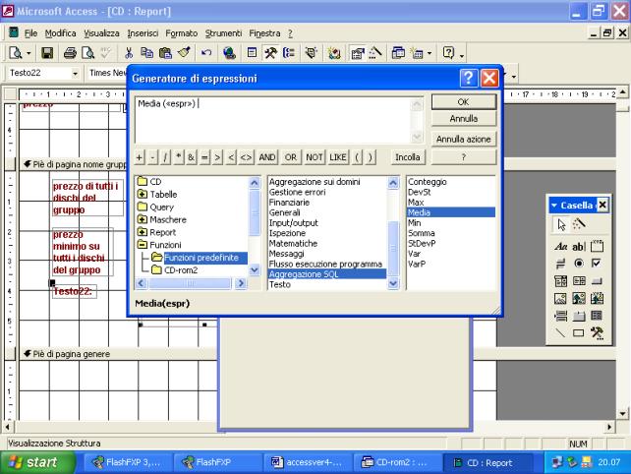Collapse the Funzioni folder node
This screenshot has height=474, width=631.
[x=143, y=245]
